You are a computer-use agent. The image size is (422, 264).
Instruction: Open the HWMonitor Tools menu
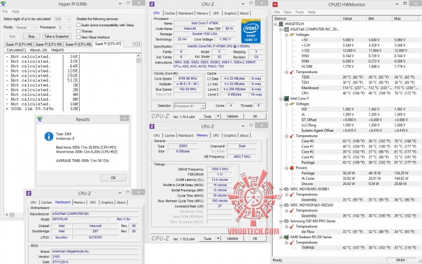coord(300,12)
